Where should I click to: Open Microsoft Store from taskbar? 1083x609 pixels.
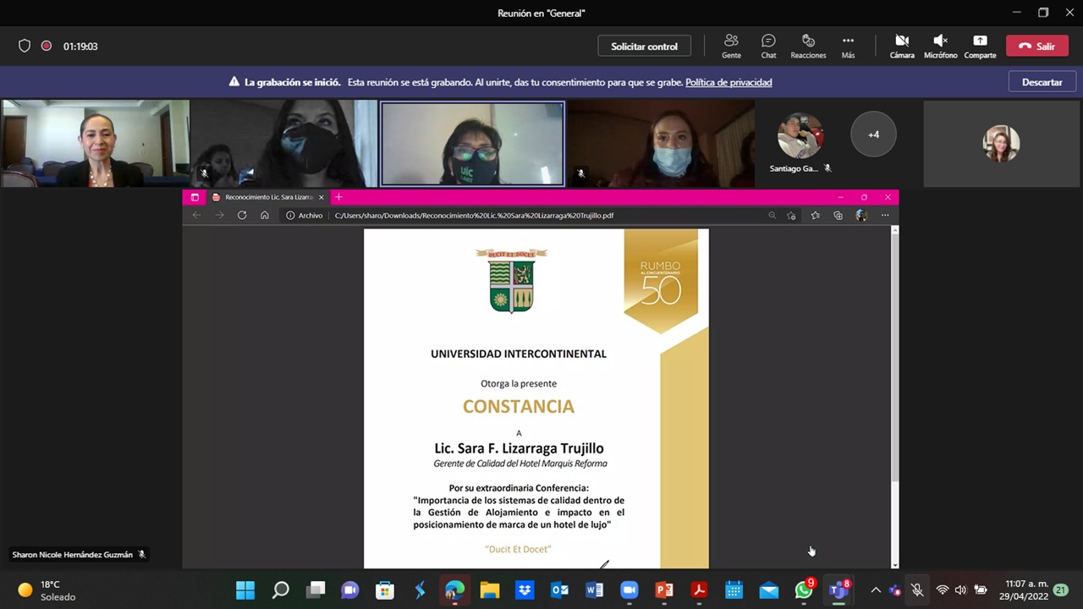[x=385, y=590]
